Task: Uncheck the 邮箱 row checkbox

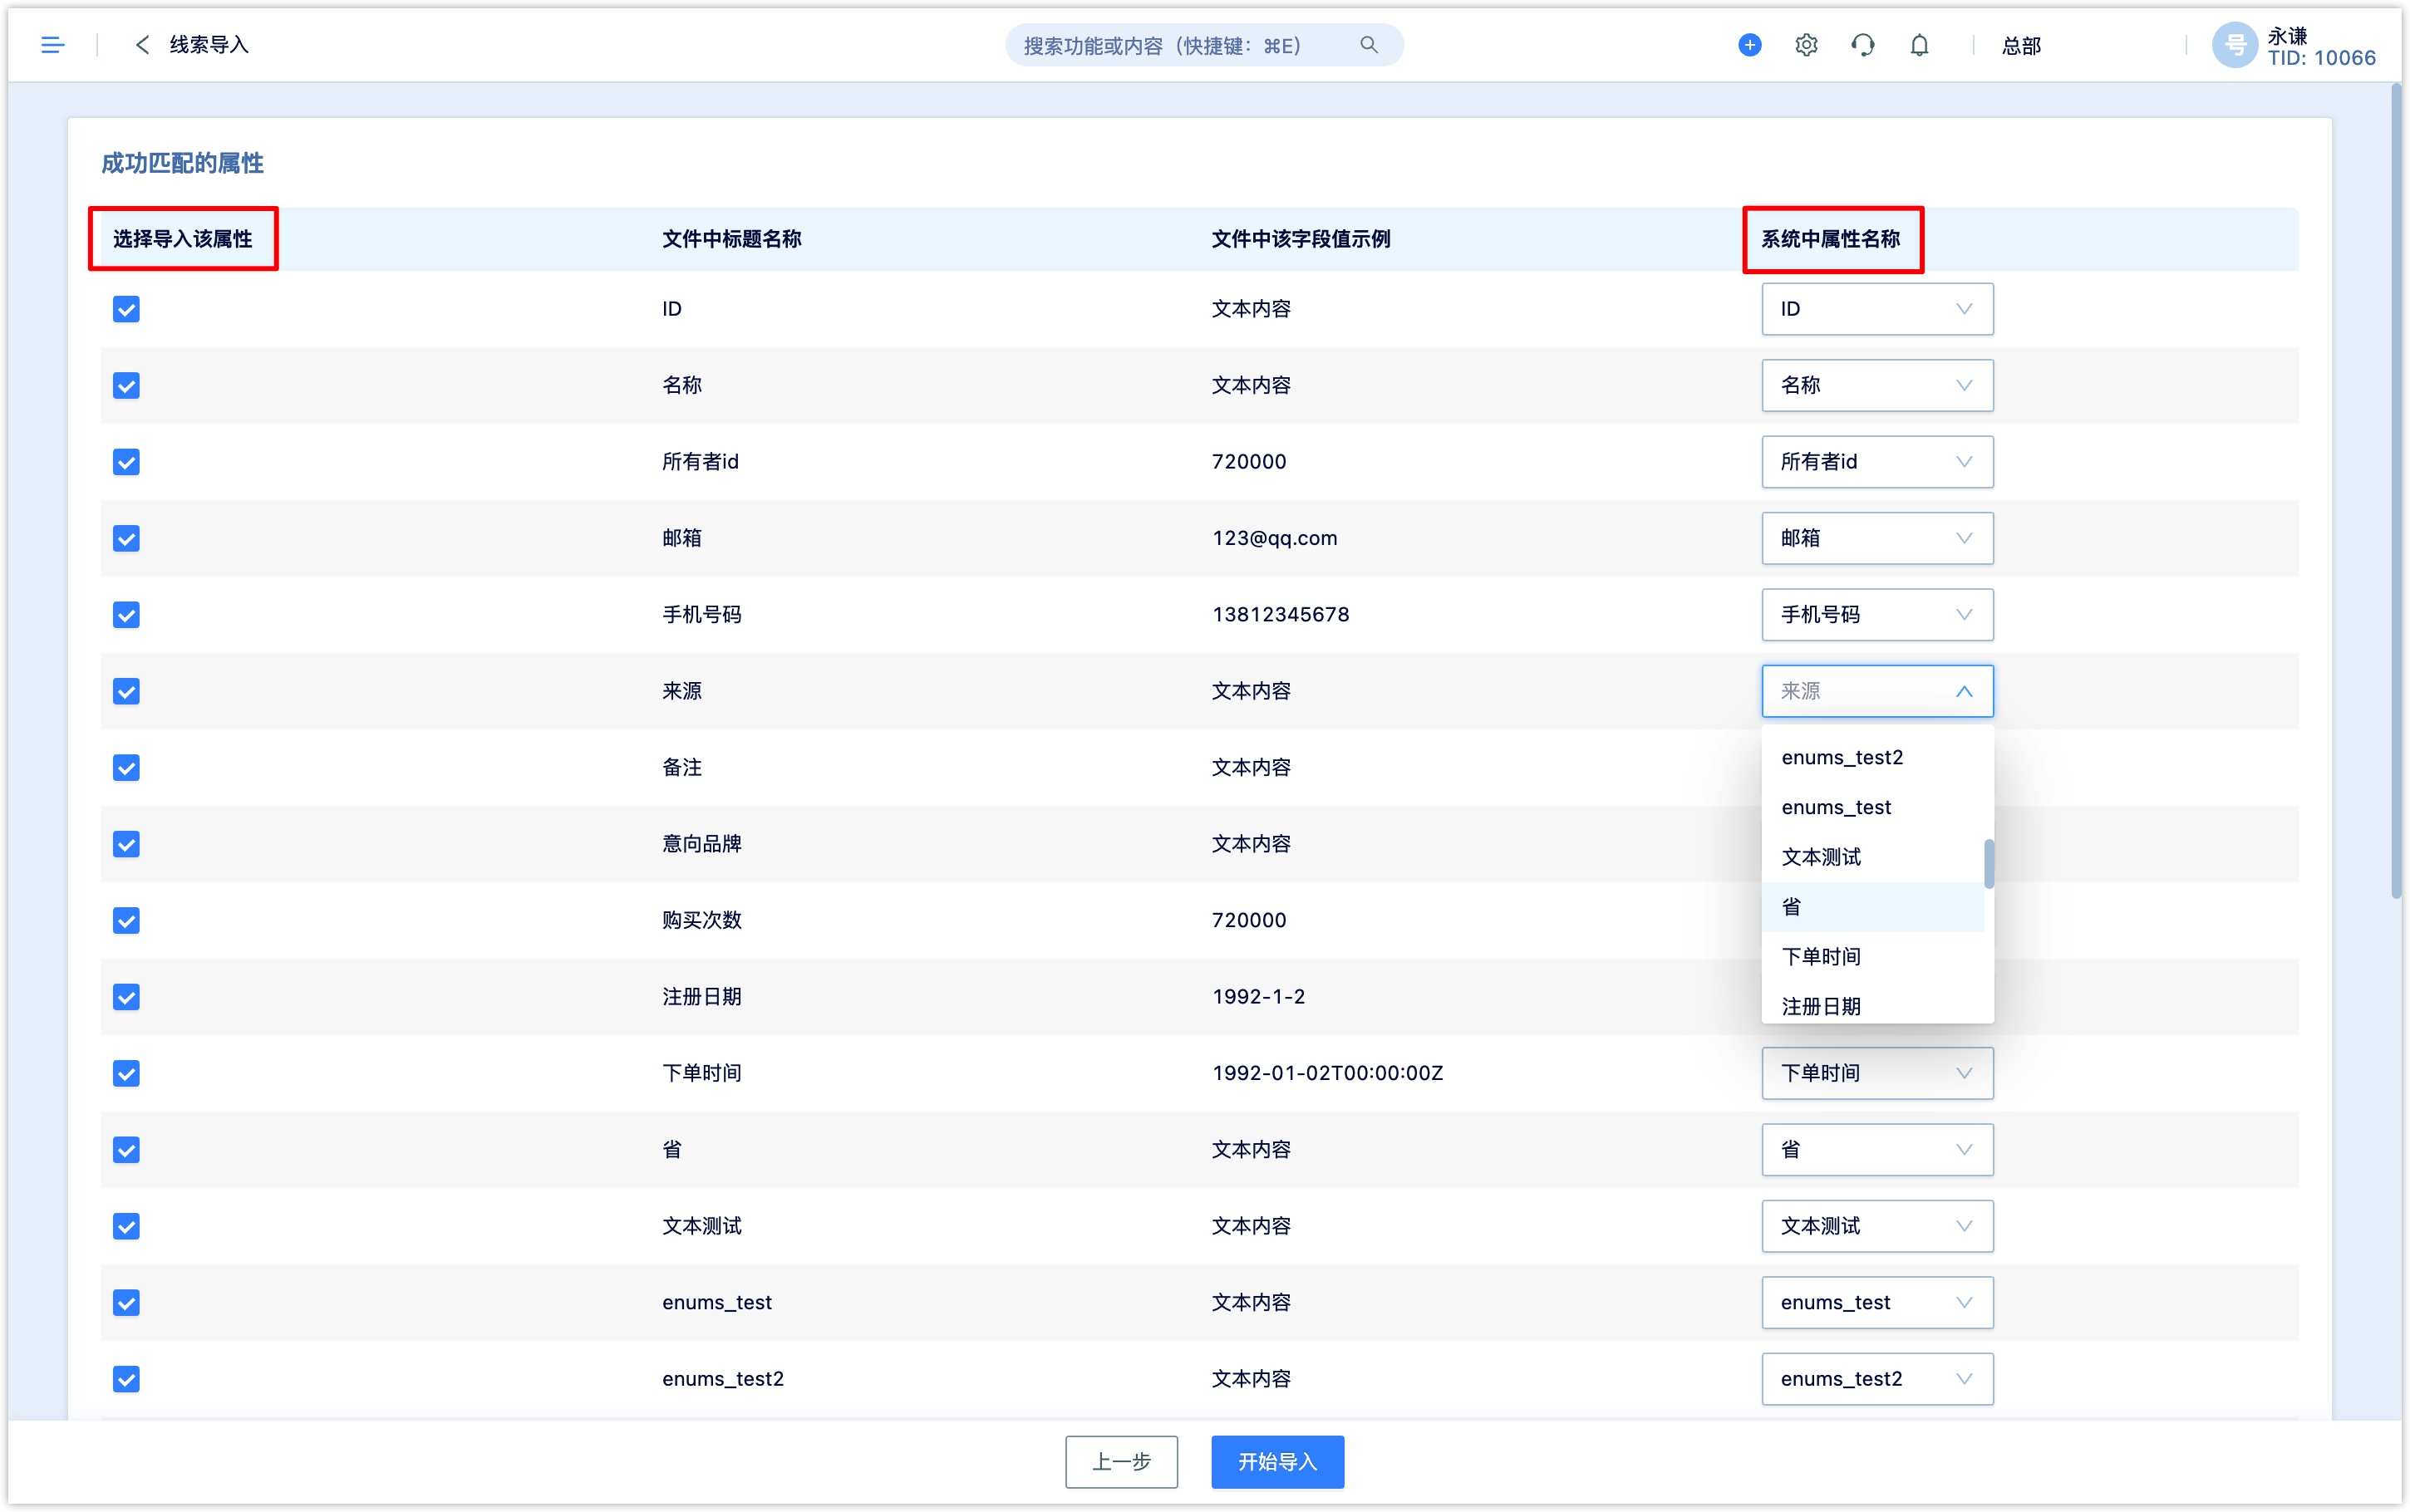Action: click(126, 538)
